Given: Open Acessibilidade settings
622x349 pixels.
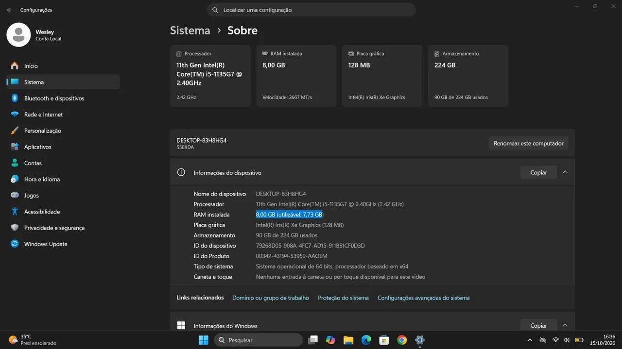Looking at the screenshot, I should click(63, 212).
